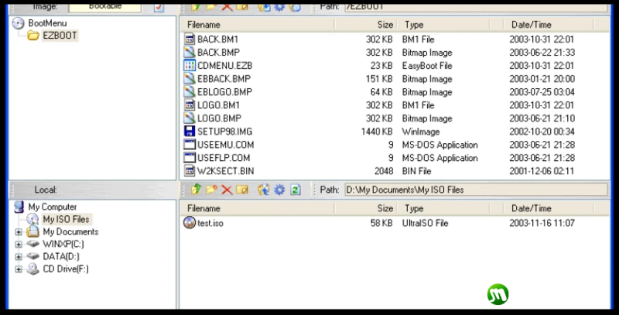Click the Rename icon in Local toolbar
The height and width of the screenshot is (315, 619).
(242, 190)
